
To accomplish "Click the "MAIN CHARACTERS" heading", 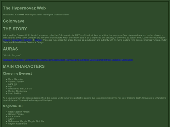I will point(24,66).
